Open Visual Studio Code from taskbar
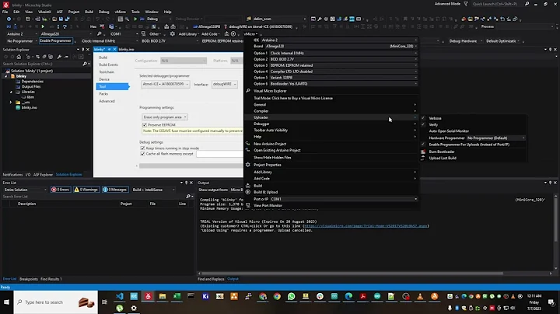 [120, 297]
